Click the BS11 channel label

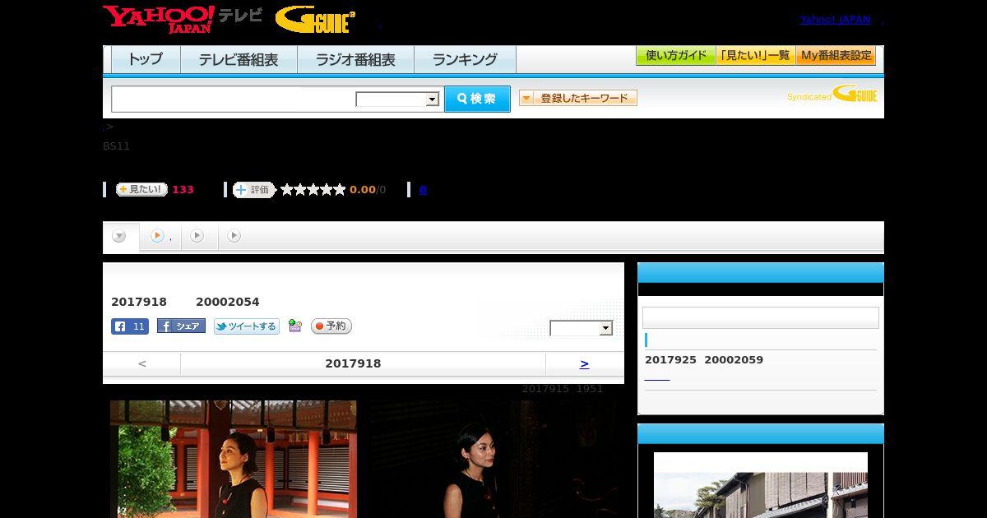(x=116, y=146)
